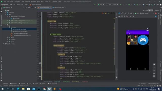This screenshot has width=162, height=91.
Task: Open the Android project view dropdown
Action: click(x=8, y=8)
